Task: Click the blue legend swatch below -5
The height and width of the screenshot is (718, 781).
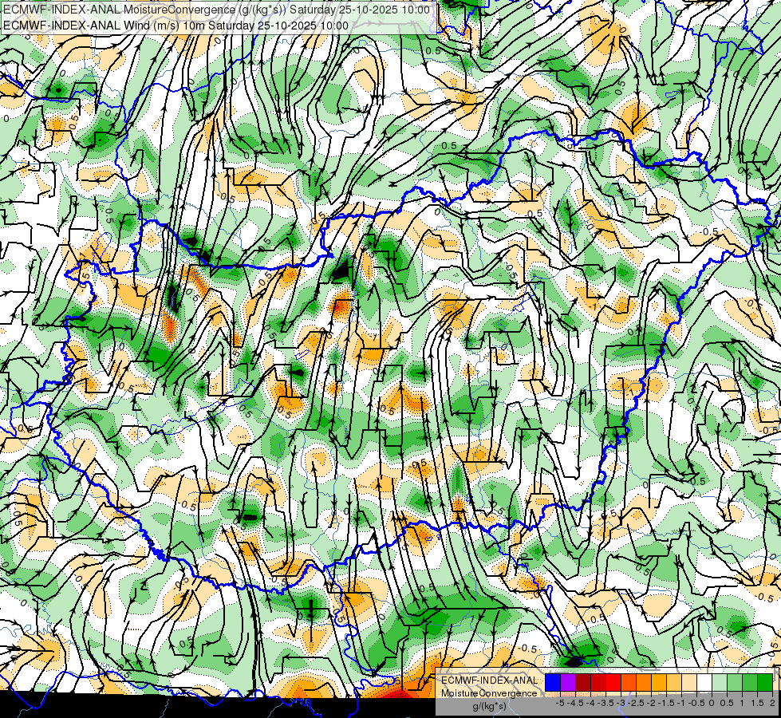Action: click(x=553, y=683)
